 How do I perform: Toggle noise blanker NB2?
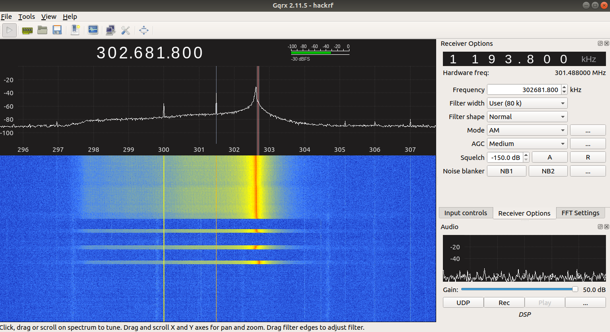[548, 171]
